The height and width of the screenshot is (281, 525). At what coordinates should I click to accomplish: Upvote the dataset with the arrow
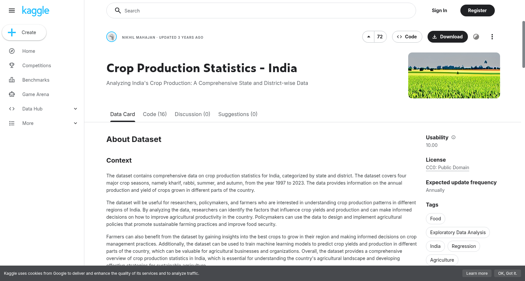pos(368,37)
